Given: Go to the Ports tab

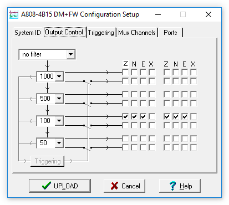Looking at the screenshot, I should tap(170, 33).
